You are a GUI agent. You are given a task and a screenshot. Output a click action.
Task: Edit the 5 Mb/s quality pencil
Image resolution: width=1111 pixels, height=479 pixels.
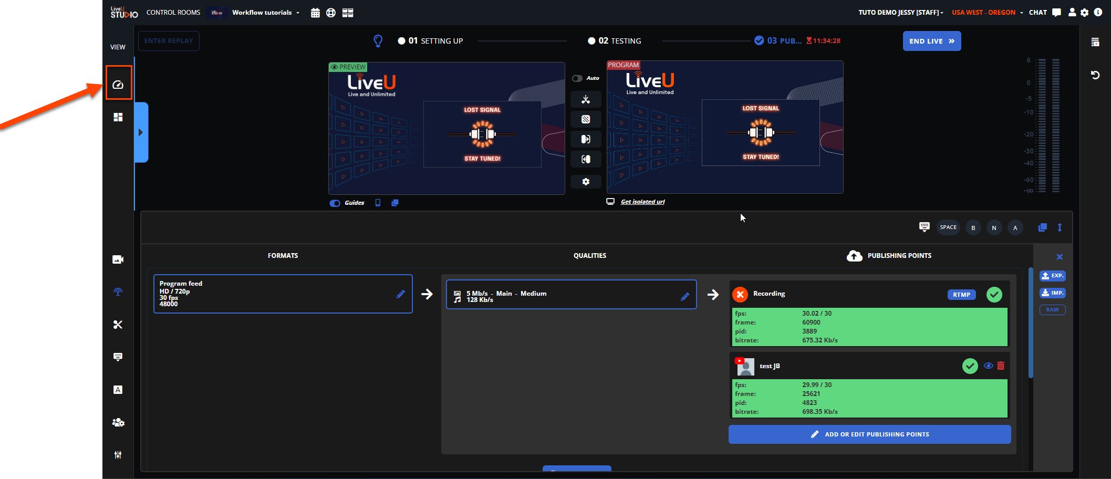pyautogui.click(x=685, y=297)
